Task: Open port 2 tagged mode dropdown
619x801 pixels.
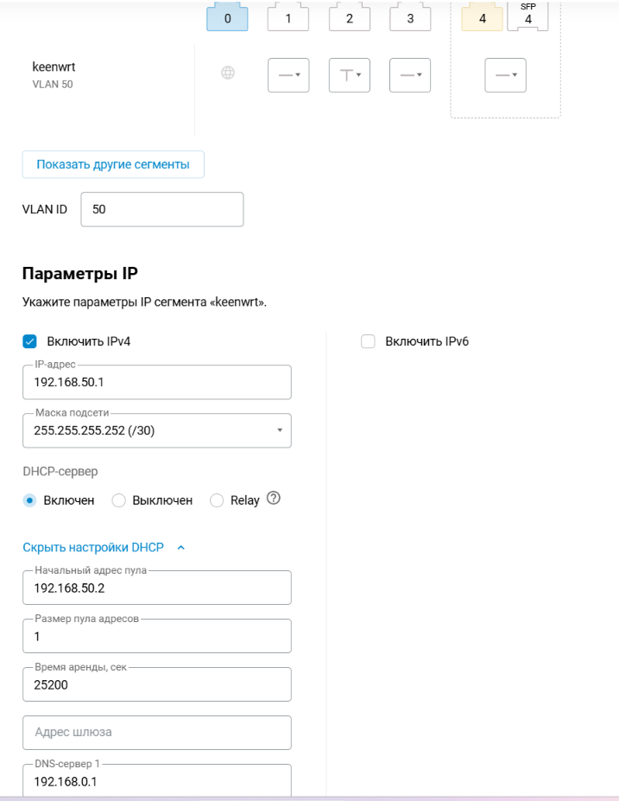Action: (x=349, y=75)
